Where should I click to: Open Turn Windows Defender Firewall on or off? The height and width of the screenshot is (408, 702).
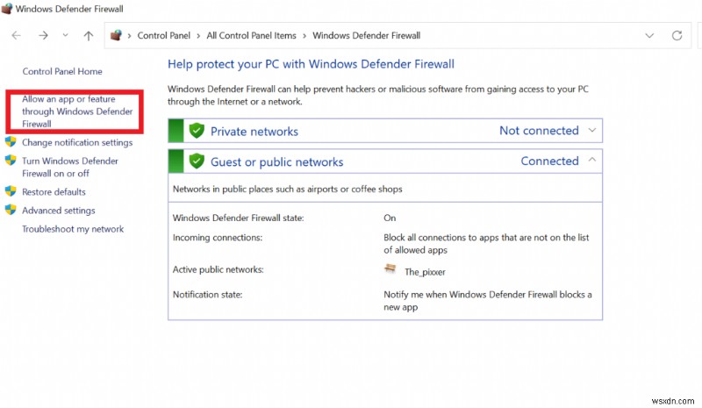(x=70, y=167)
